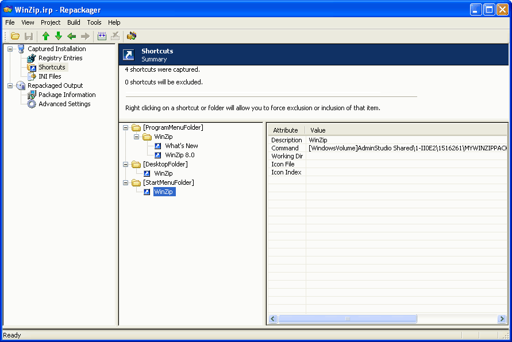Select the What's New shortcut
Screen dimensions: 512x342
[x=181, y=146]
